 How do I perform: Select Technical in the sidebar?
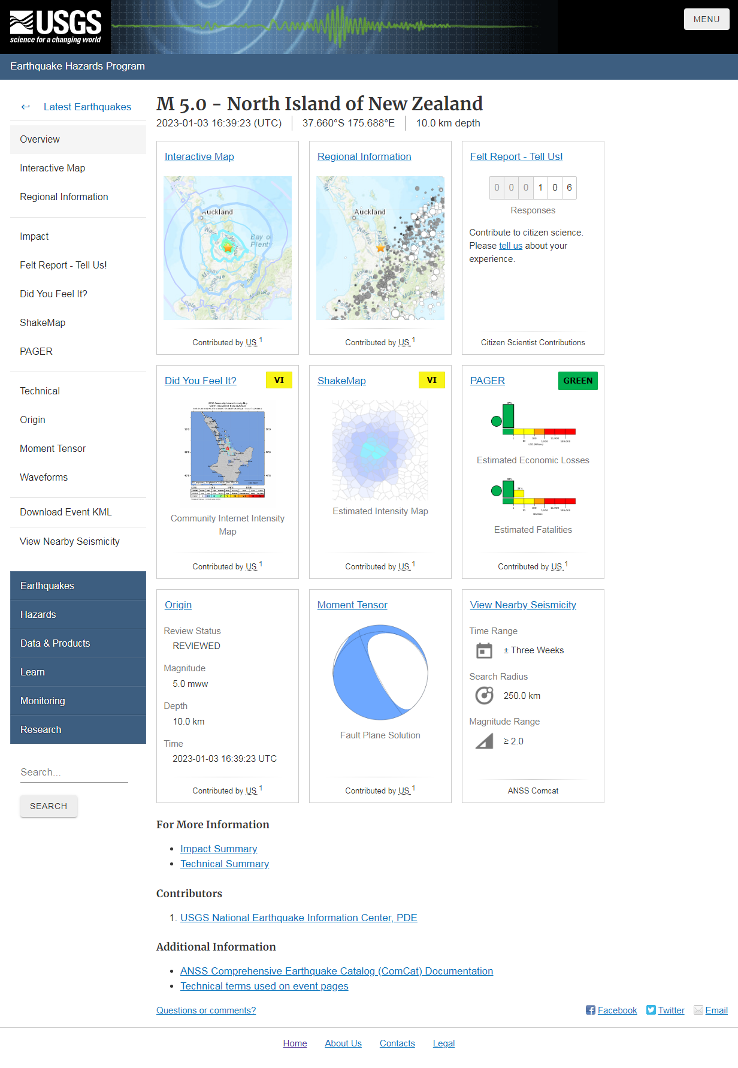tap(78, 391)
